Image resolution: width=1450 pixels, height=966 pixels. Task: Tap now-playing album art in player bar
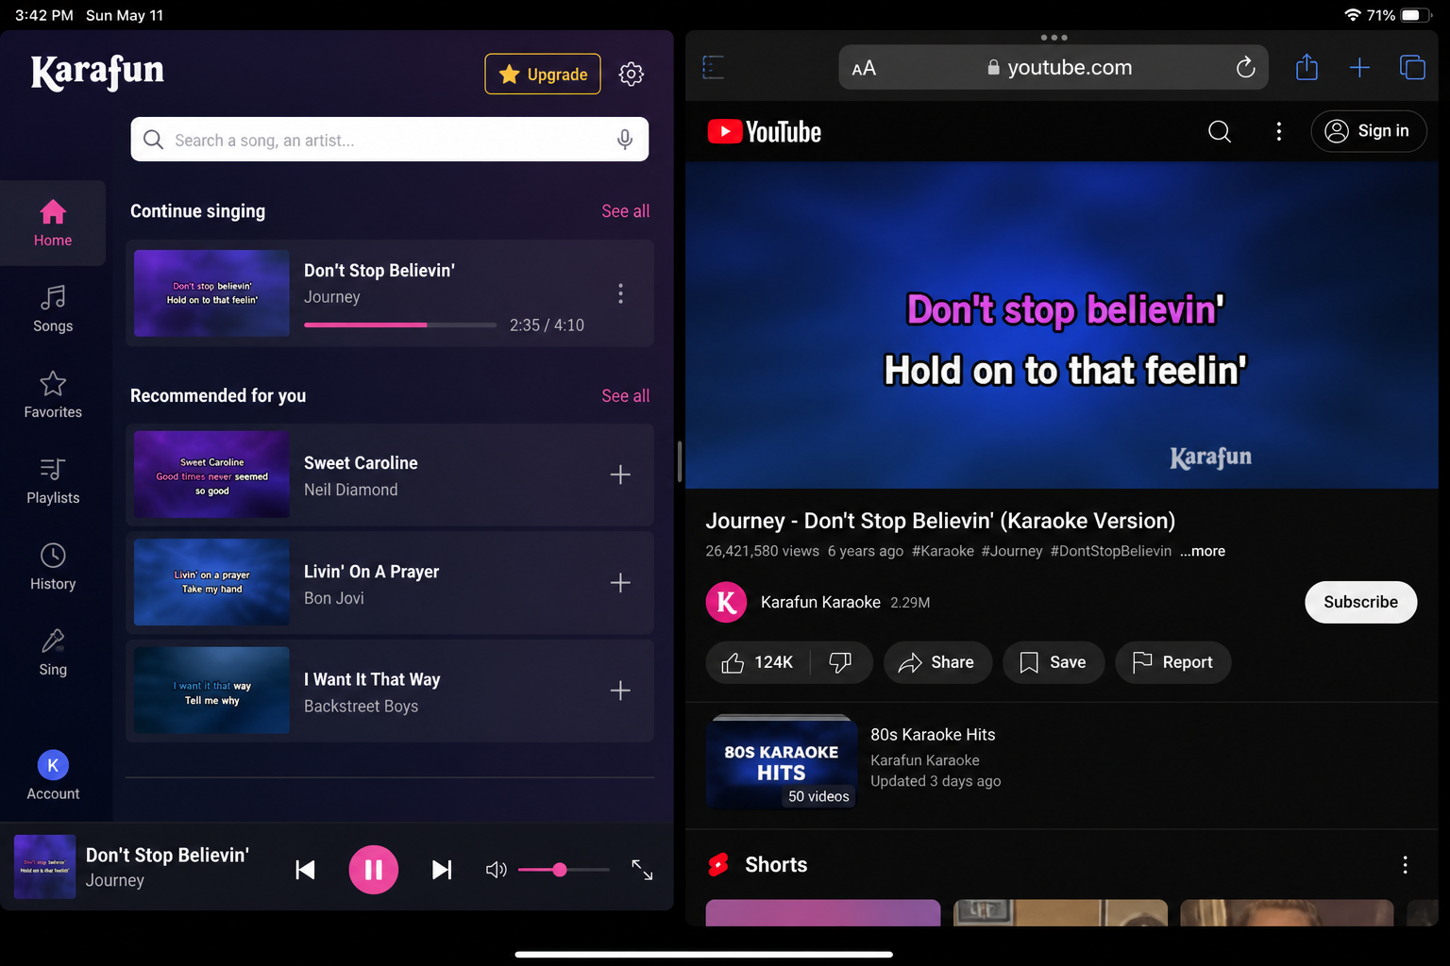coord(44,867)
